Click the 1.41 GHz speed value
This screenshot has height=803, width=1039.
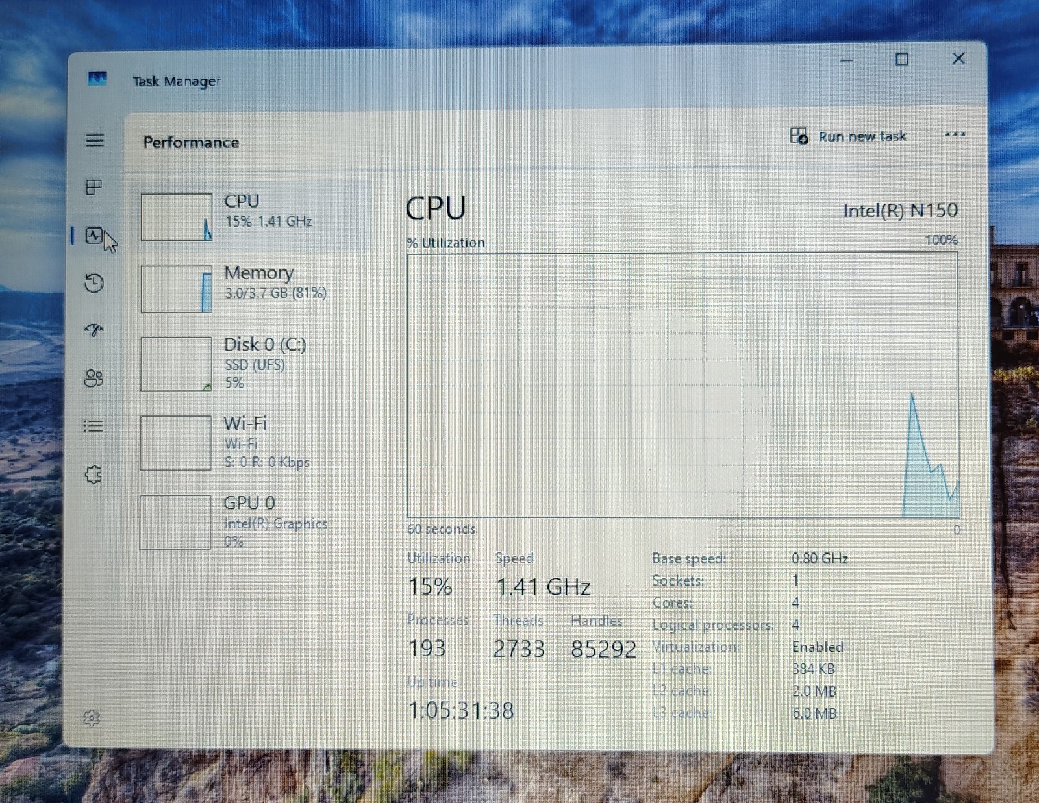(543, 587)
